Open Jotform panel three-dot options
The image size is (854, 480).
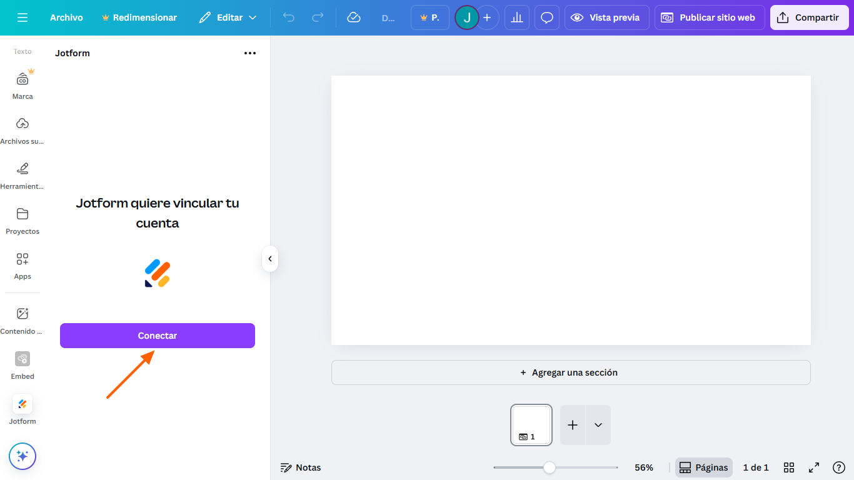(250, 53)
